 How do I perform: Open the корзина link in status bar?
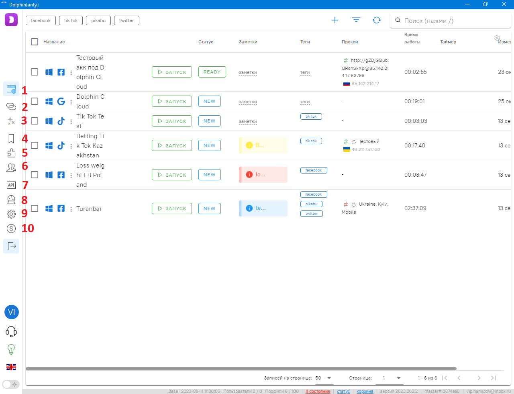click(365, 391)
